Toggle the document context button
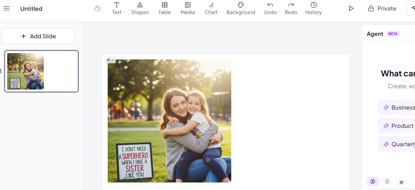 point(387,182)
